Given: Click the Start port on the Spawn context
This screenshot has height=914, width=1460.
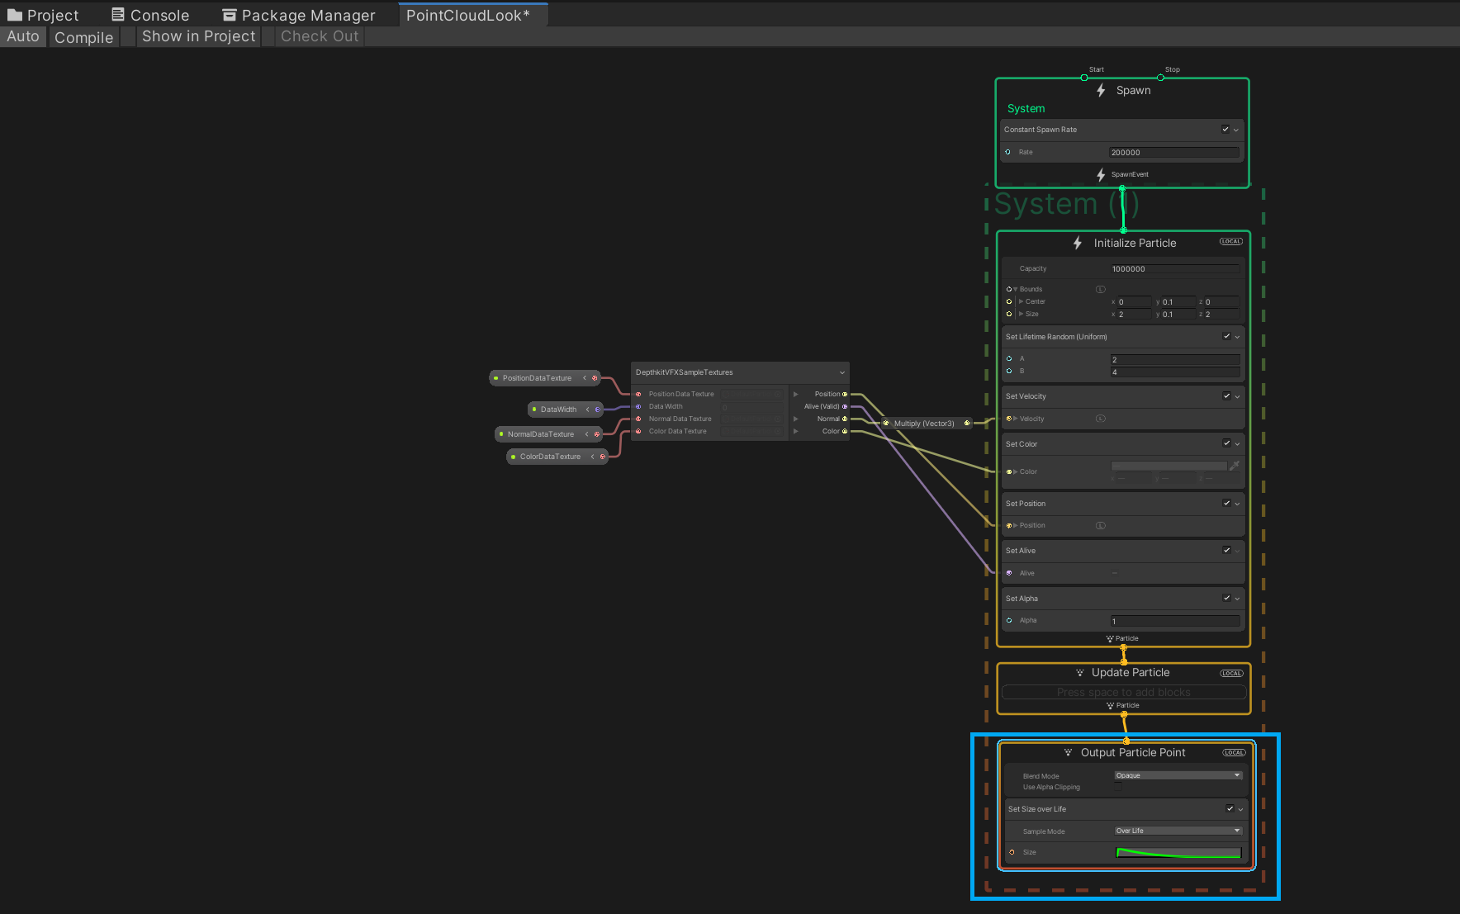Looking at the screenshot, I should coord(1084,78).
